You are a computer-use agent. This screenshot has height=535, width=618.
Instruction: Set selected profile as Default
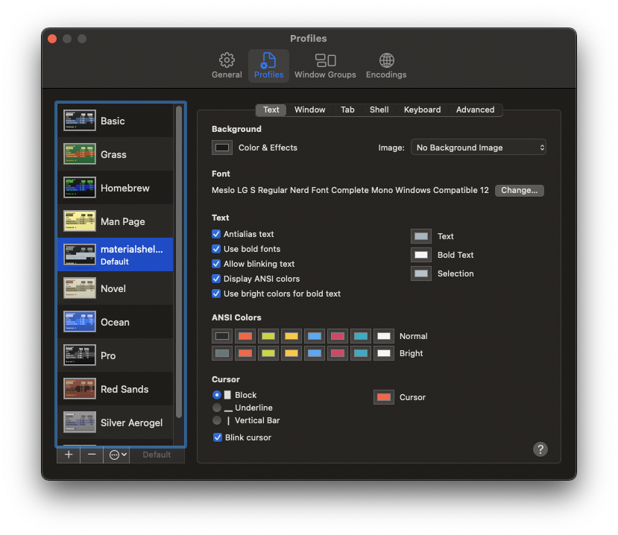click(157, 455)
